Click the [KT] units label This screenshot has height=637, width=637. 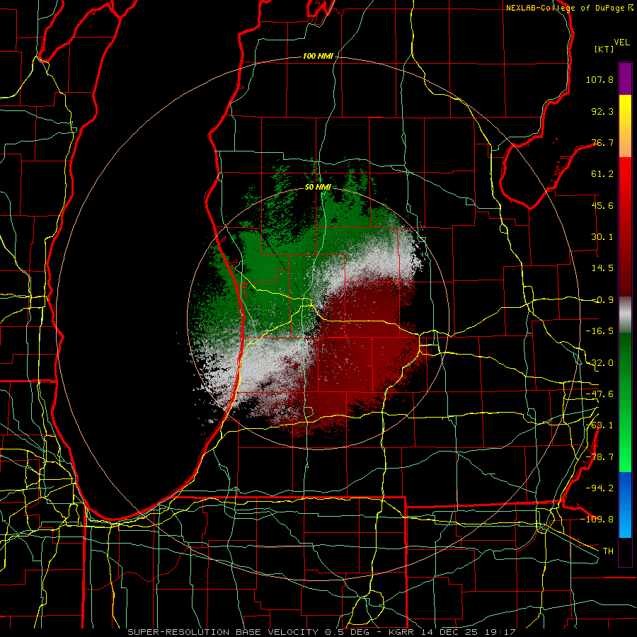click(604, 49)
